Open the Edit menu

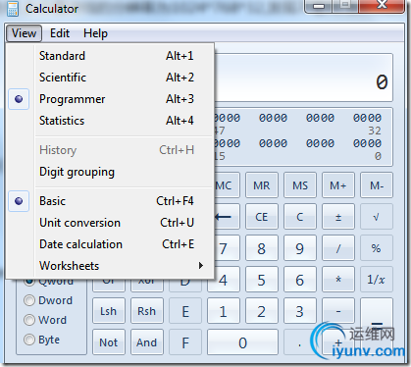[x=60, y=33]
